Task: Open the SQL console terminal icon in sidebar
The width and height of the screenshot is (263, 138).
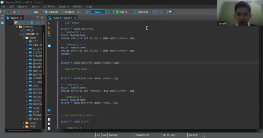Action: click(x=49, y=46)
